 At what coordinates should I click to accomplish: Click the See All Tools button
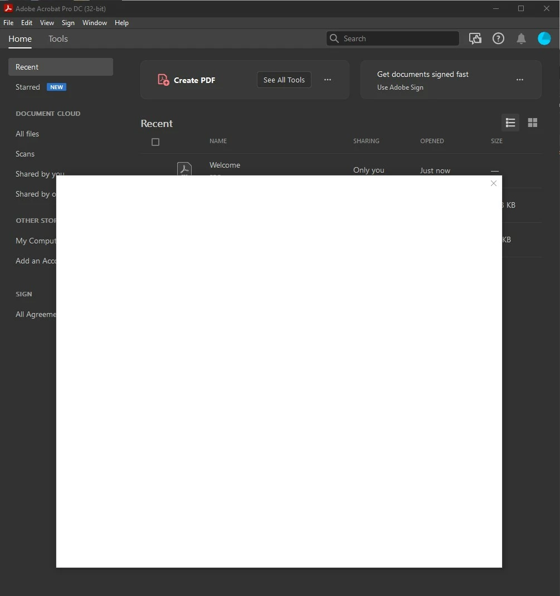pos(284,80)
